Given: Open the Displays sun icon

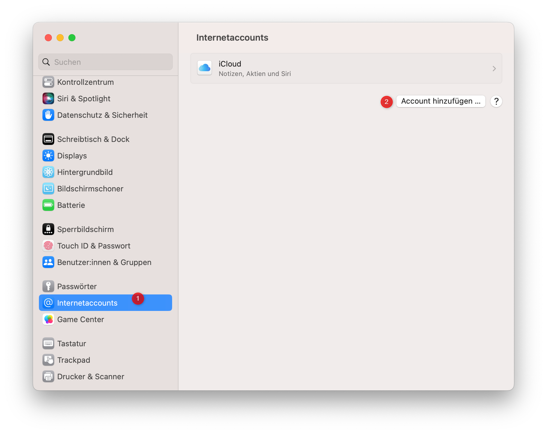Looking at the screenshot, I should point(48,156).
